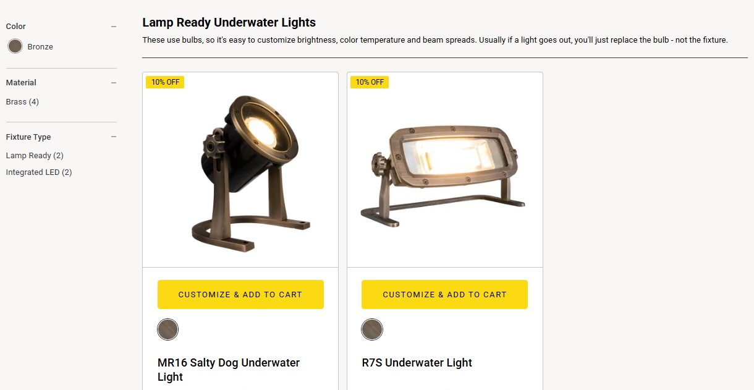
Task: Click 10% OFF badge on R7S card
Action: pos(370,82)
